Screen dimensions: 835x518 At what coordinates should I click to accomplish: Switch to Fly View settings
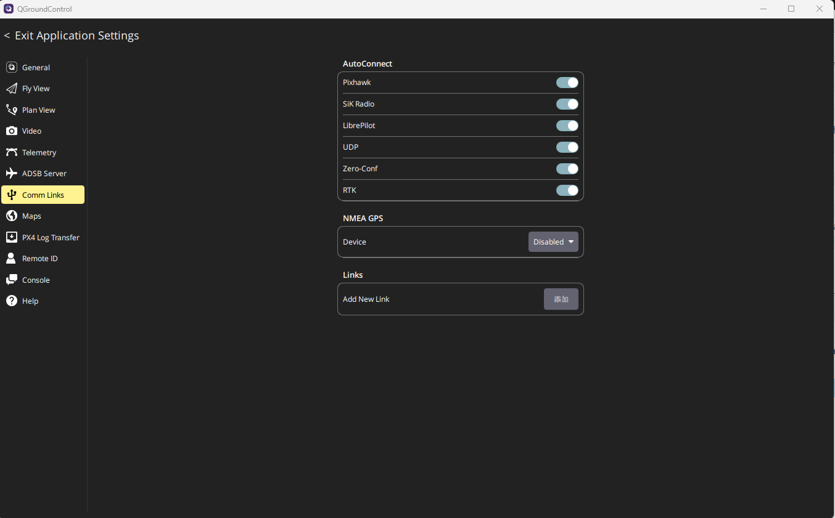(x=43, y=89)
